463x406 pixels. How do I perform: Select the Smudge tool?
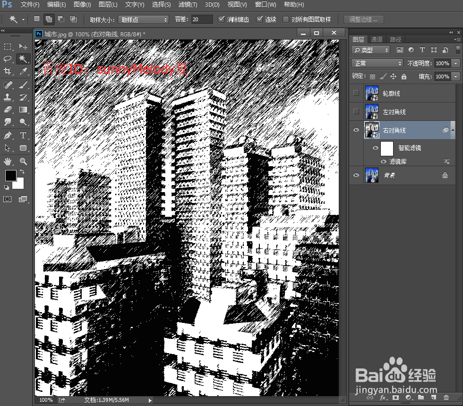point(8,122)
